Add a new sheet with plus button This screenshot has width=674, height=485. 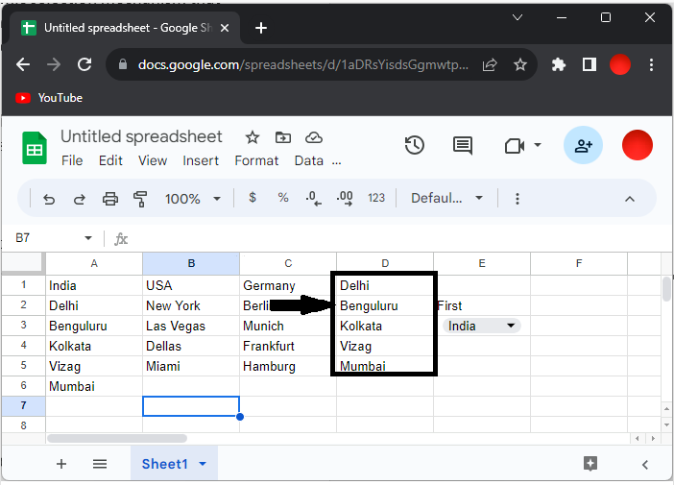(x=61, y=464)
